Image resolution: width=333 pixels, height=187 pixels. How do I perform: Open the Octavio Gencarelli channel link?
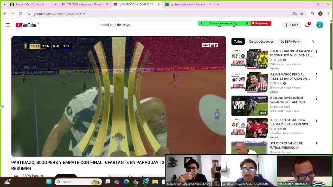(x=280, y=107)
